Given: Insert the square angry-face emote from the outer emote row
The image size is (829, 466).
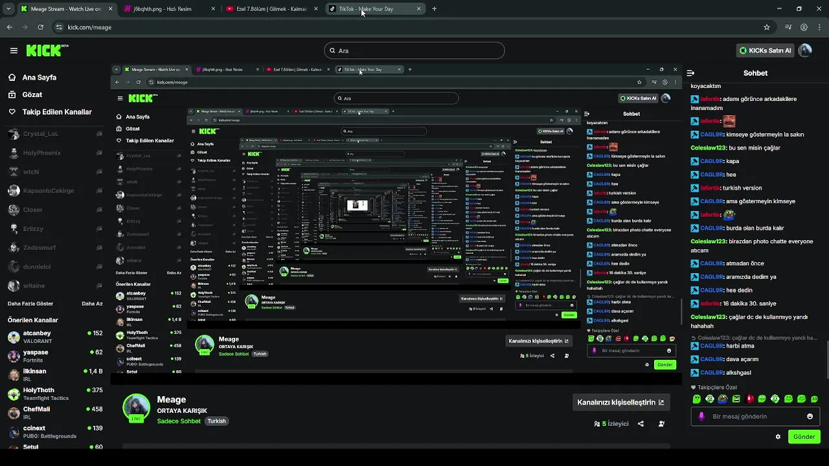Looking at the screenshot, I should [x=736, y=399].
